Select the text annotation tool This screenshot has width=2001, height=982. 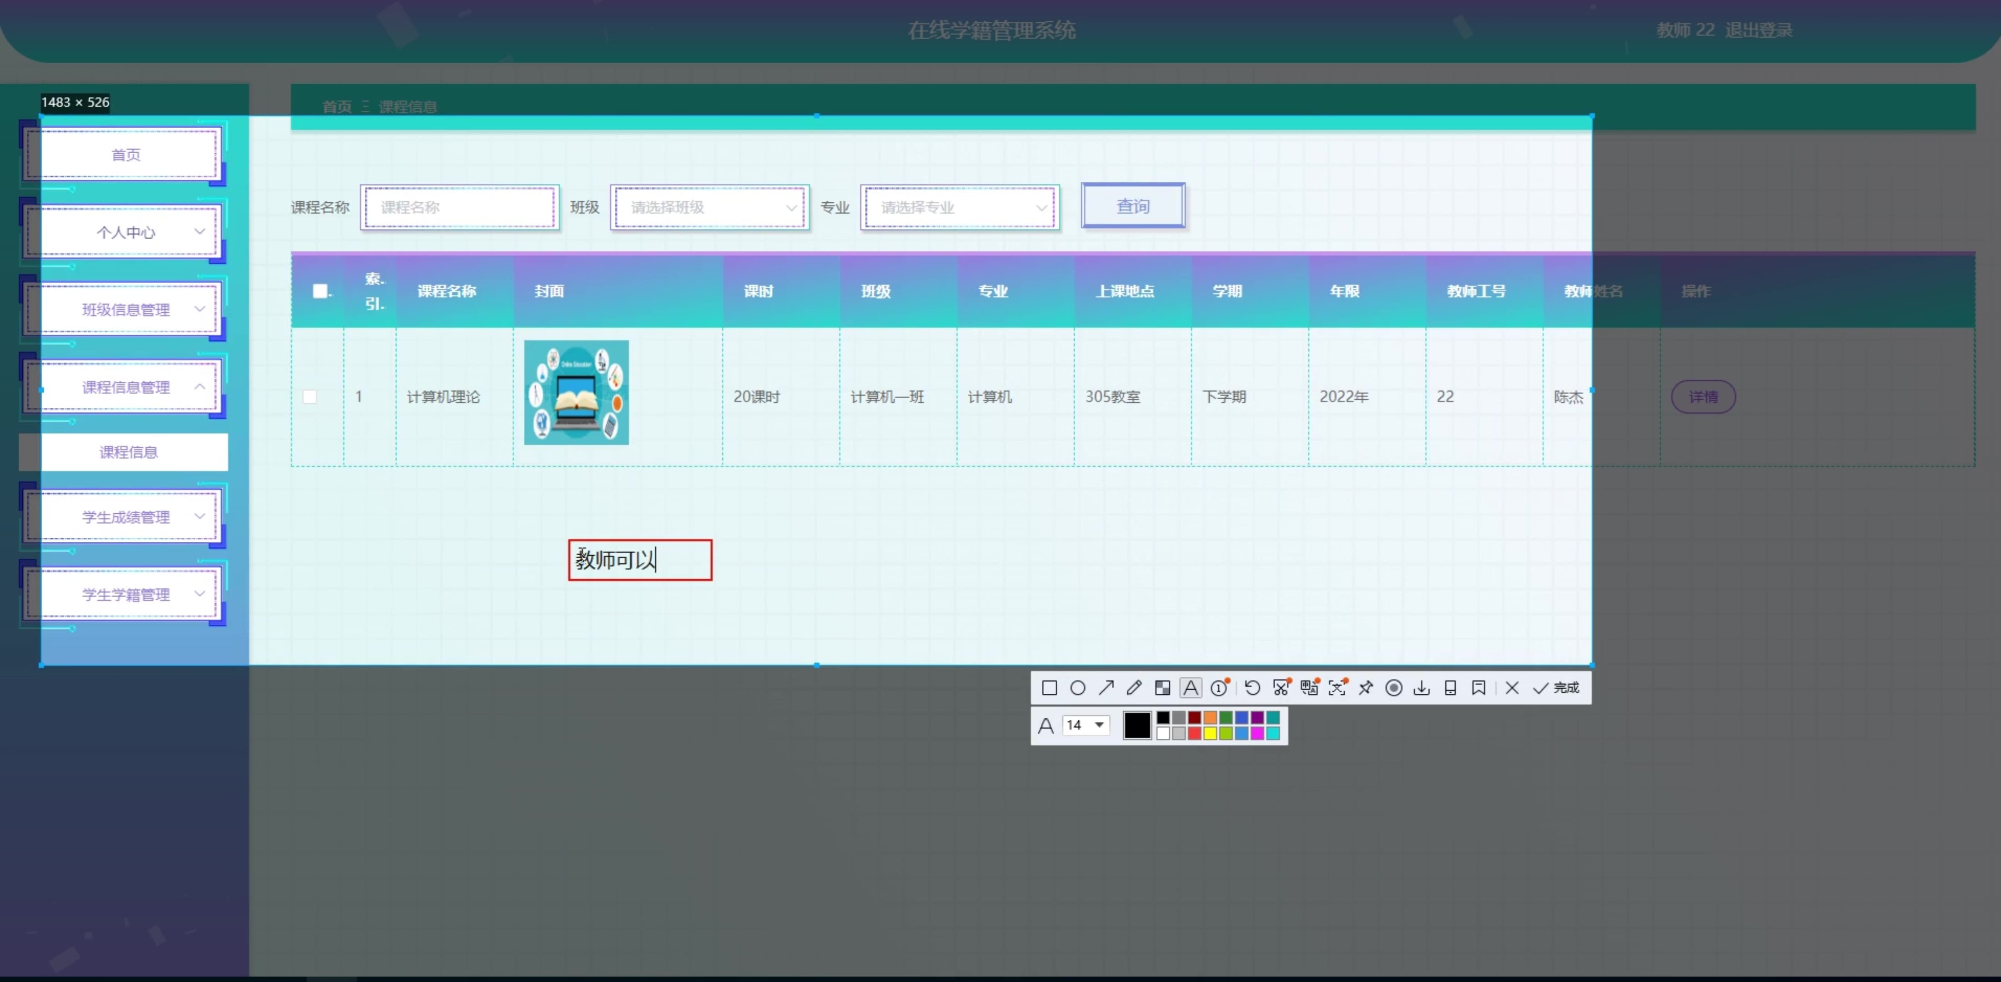pos(1190,688)
